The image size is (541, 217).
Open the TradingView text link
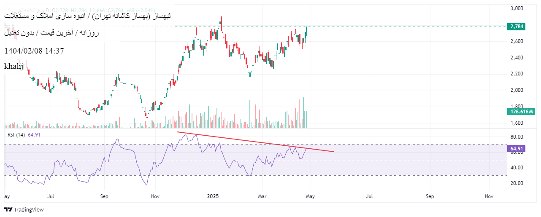click(29, 209)
